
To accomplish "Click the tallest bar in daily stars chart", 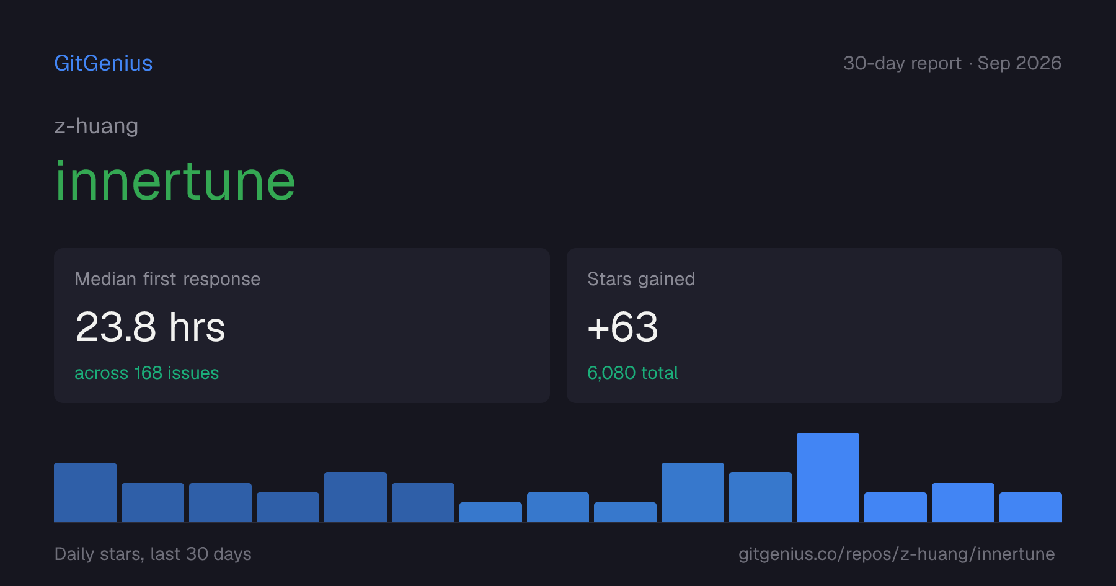I will coord(828,477).
